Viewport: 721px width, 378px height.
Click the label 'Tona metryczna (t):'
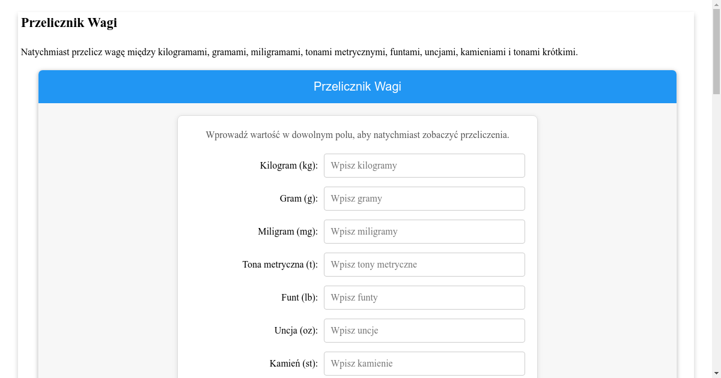click(x=279, y=264)
